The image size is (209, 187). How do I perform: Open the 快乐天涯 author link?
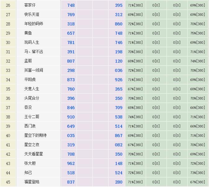32,15
